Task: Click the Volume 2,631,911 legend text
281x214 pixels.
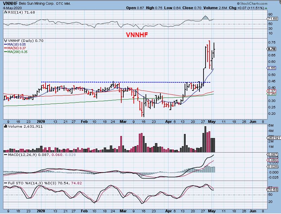Action: tap(25, 126)
